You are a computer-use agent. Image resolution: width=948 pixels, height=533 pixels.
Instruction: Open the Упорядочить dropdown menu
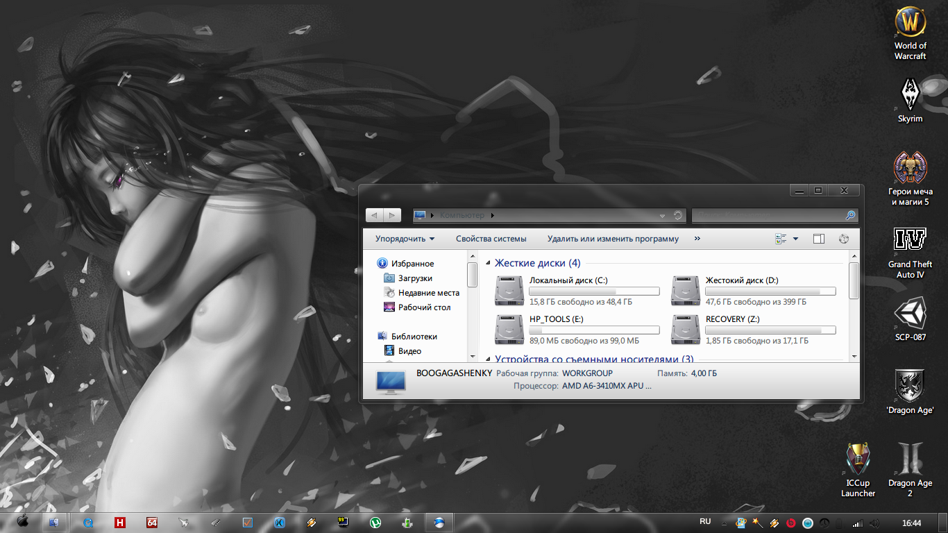[x=405, y=239]
